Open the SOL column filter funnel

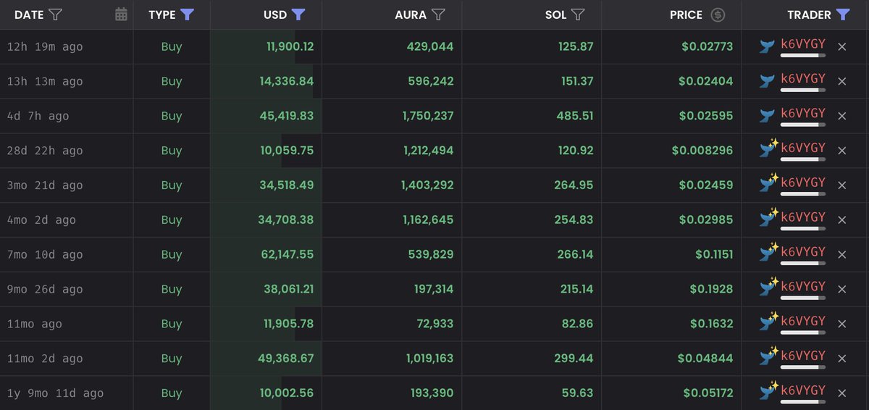coord(578,14)
